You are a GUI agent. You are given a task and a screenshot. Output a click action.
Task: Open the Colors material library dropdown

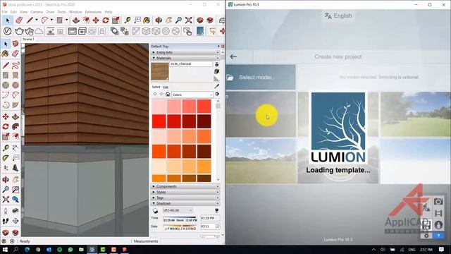pos(192,95)
